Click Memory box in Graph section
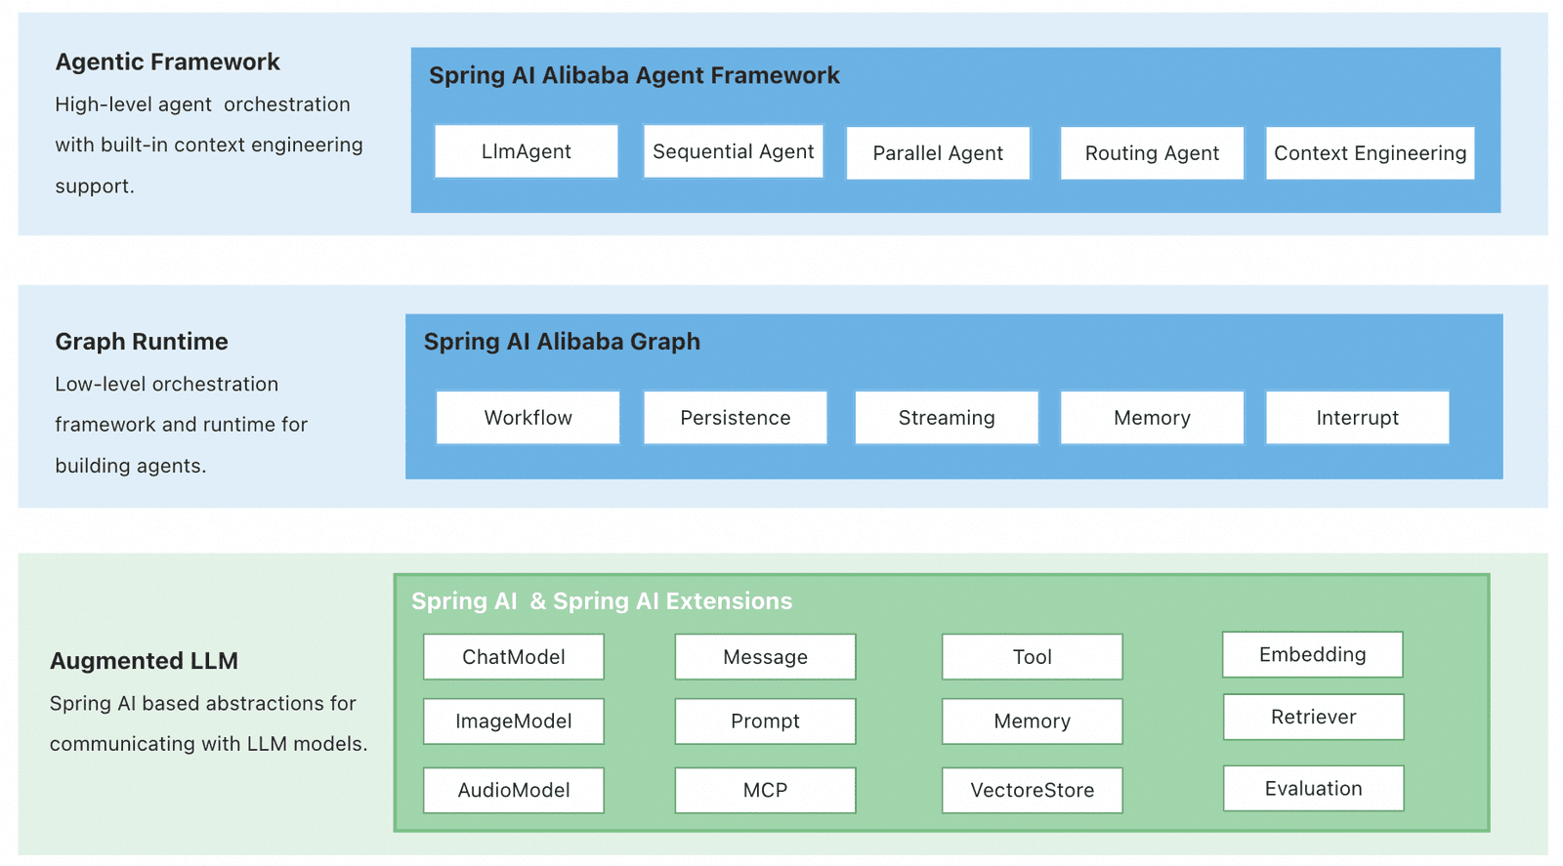The height and width of the screenshot is (866, 1563). (x=1152, y=418)
